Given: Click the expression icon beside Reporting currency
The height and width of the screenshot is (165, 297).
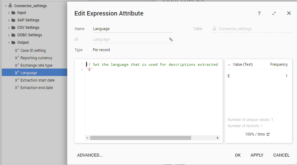Looking at the screenshot, I should click(17, 58).
